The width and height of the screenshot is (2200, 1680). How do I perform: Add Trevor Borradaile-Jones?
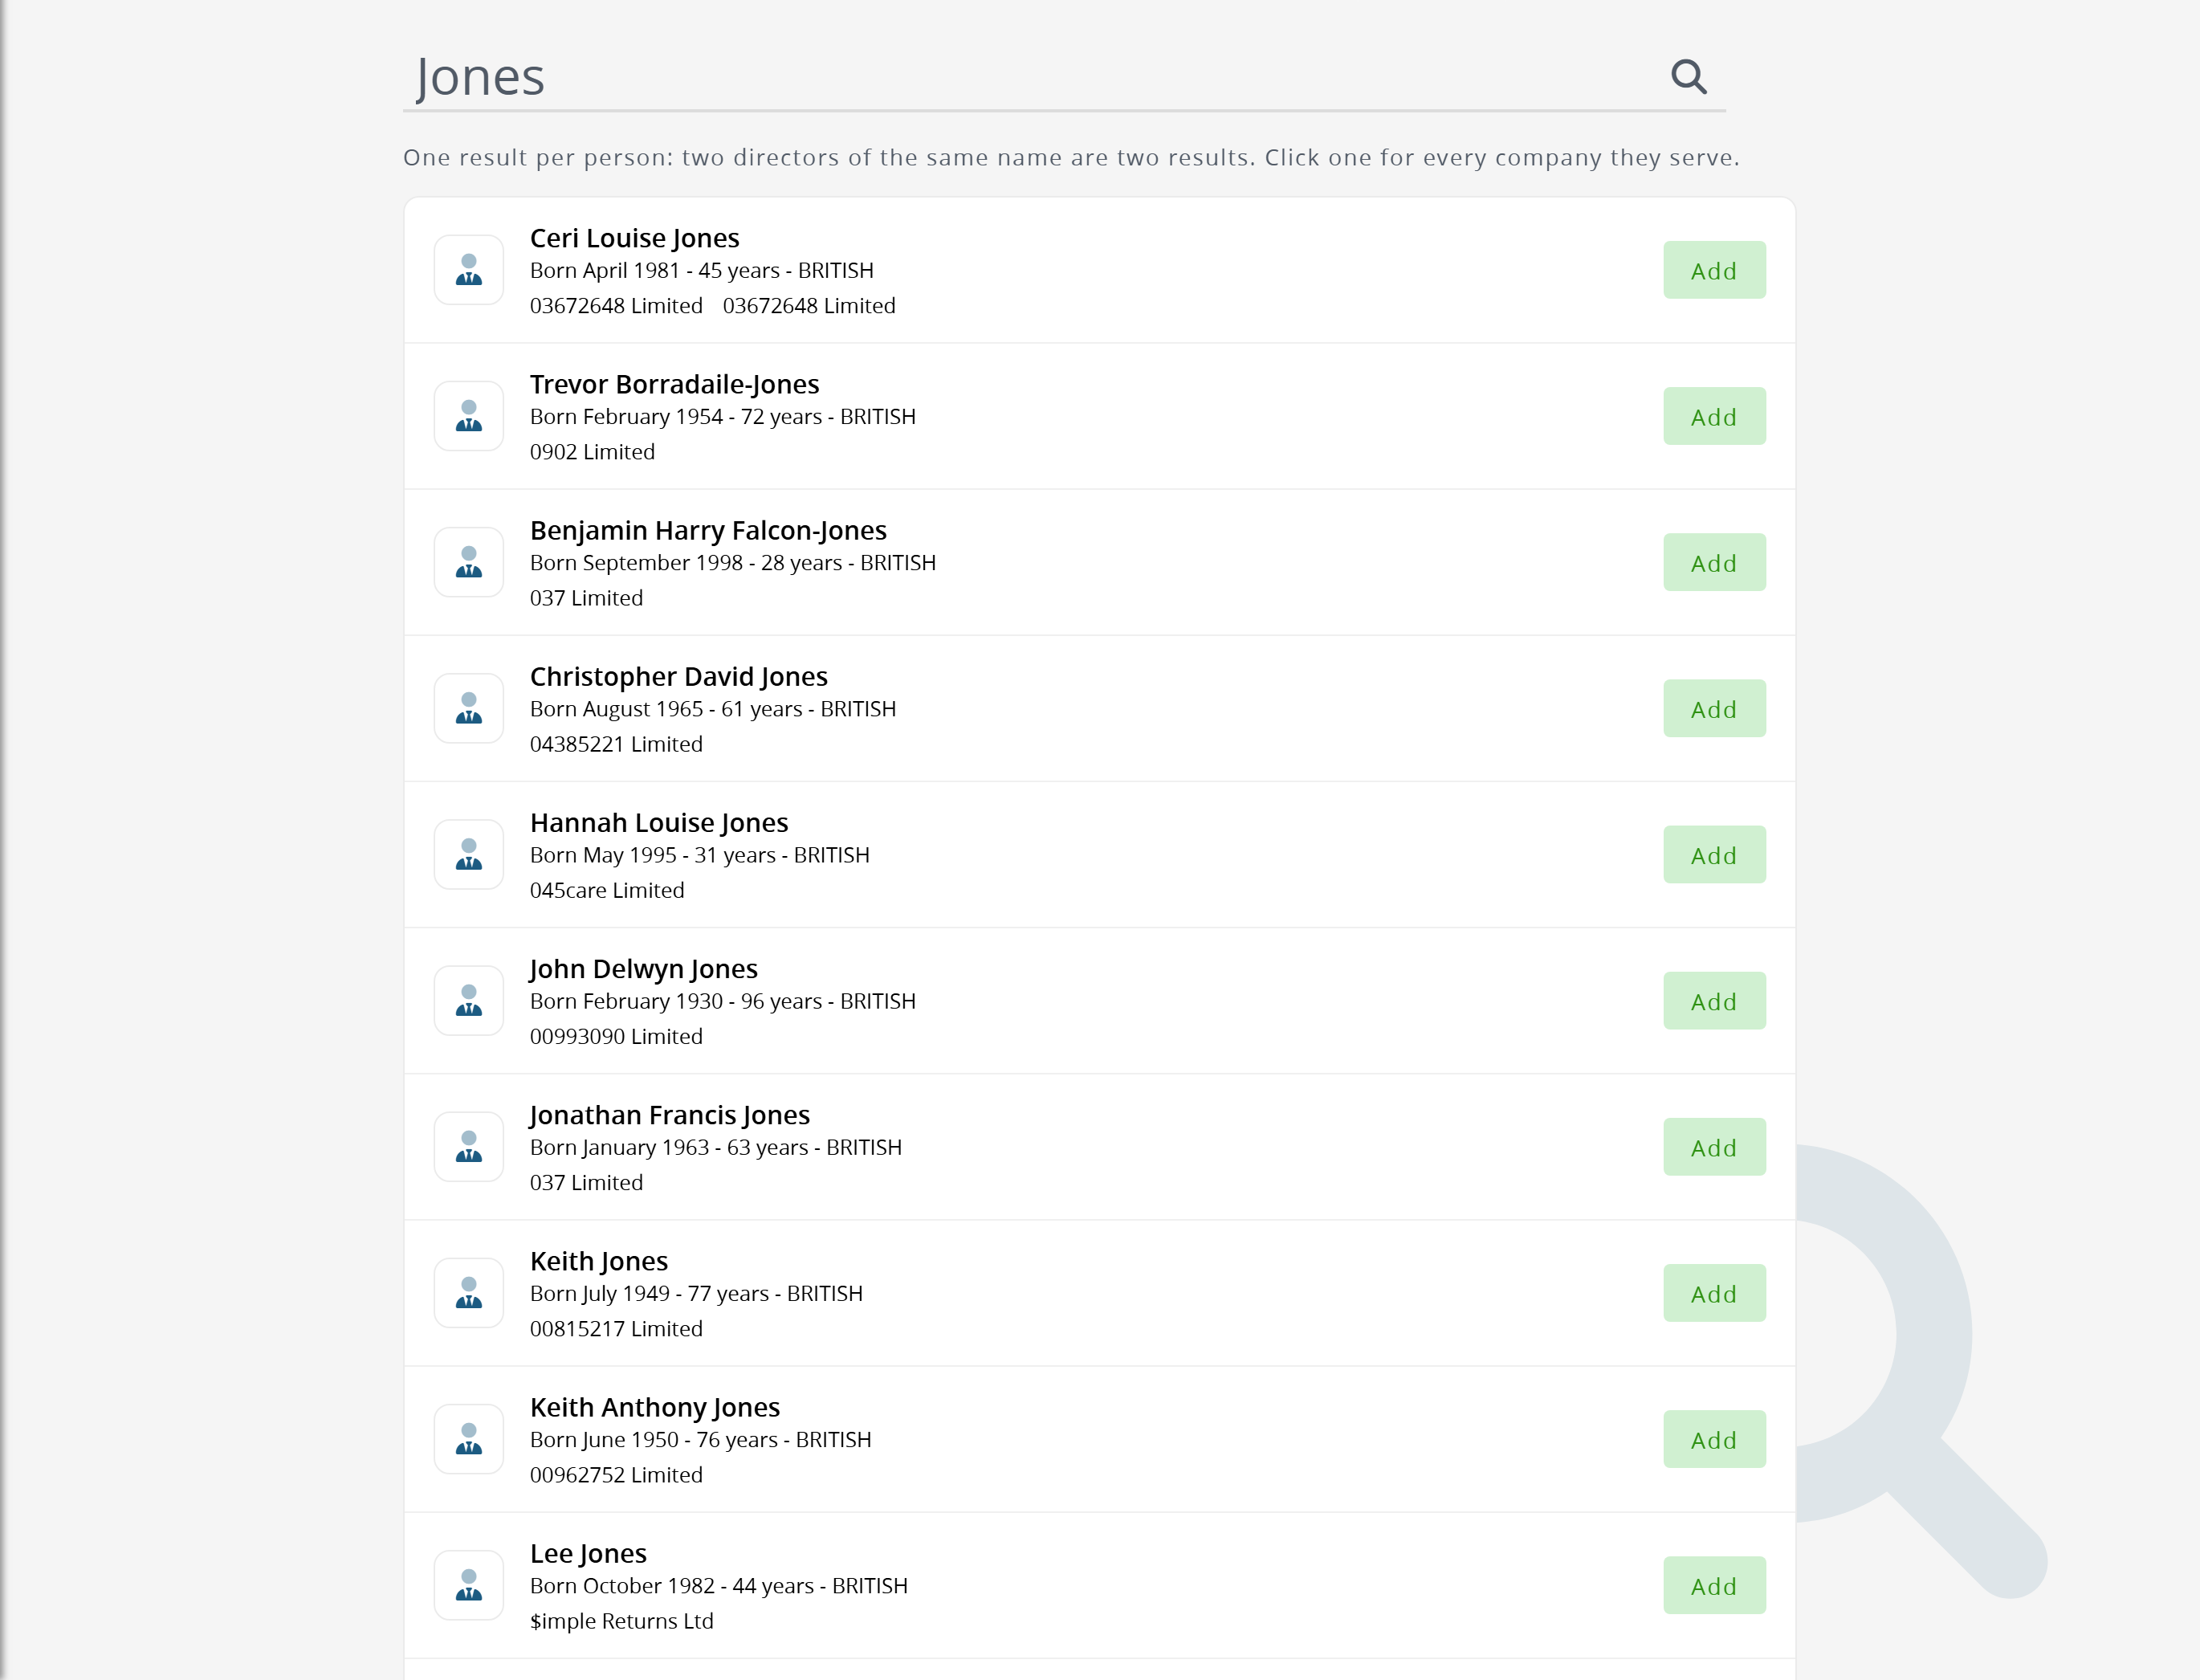point(1714,416)
